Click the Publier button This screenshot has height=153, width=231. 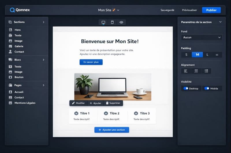coord(211,10)
